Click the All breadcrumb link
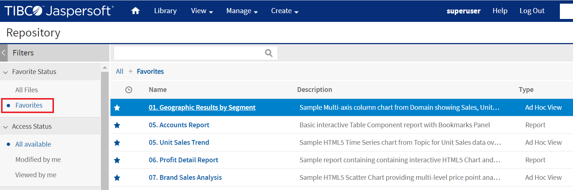 (120, 71)
